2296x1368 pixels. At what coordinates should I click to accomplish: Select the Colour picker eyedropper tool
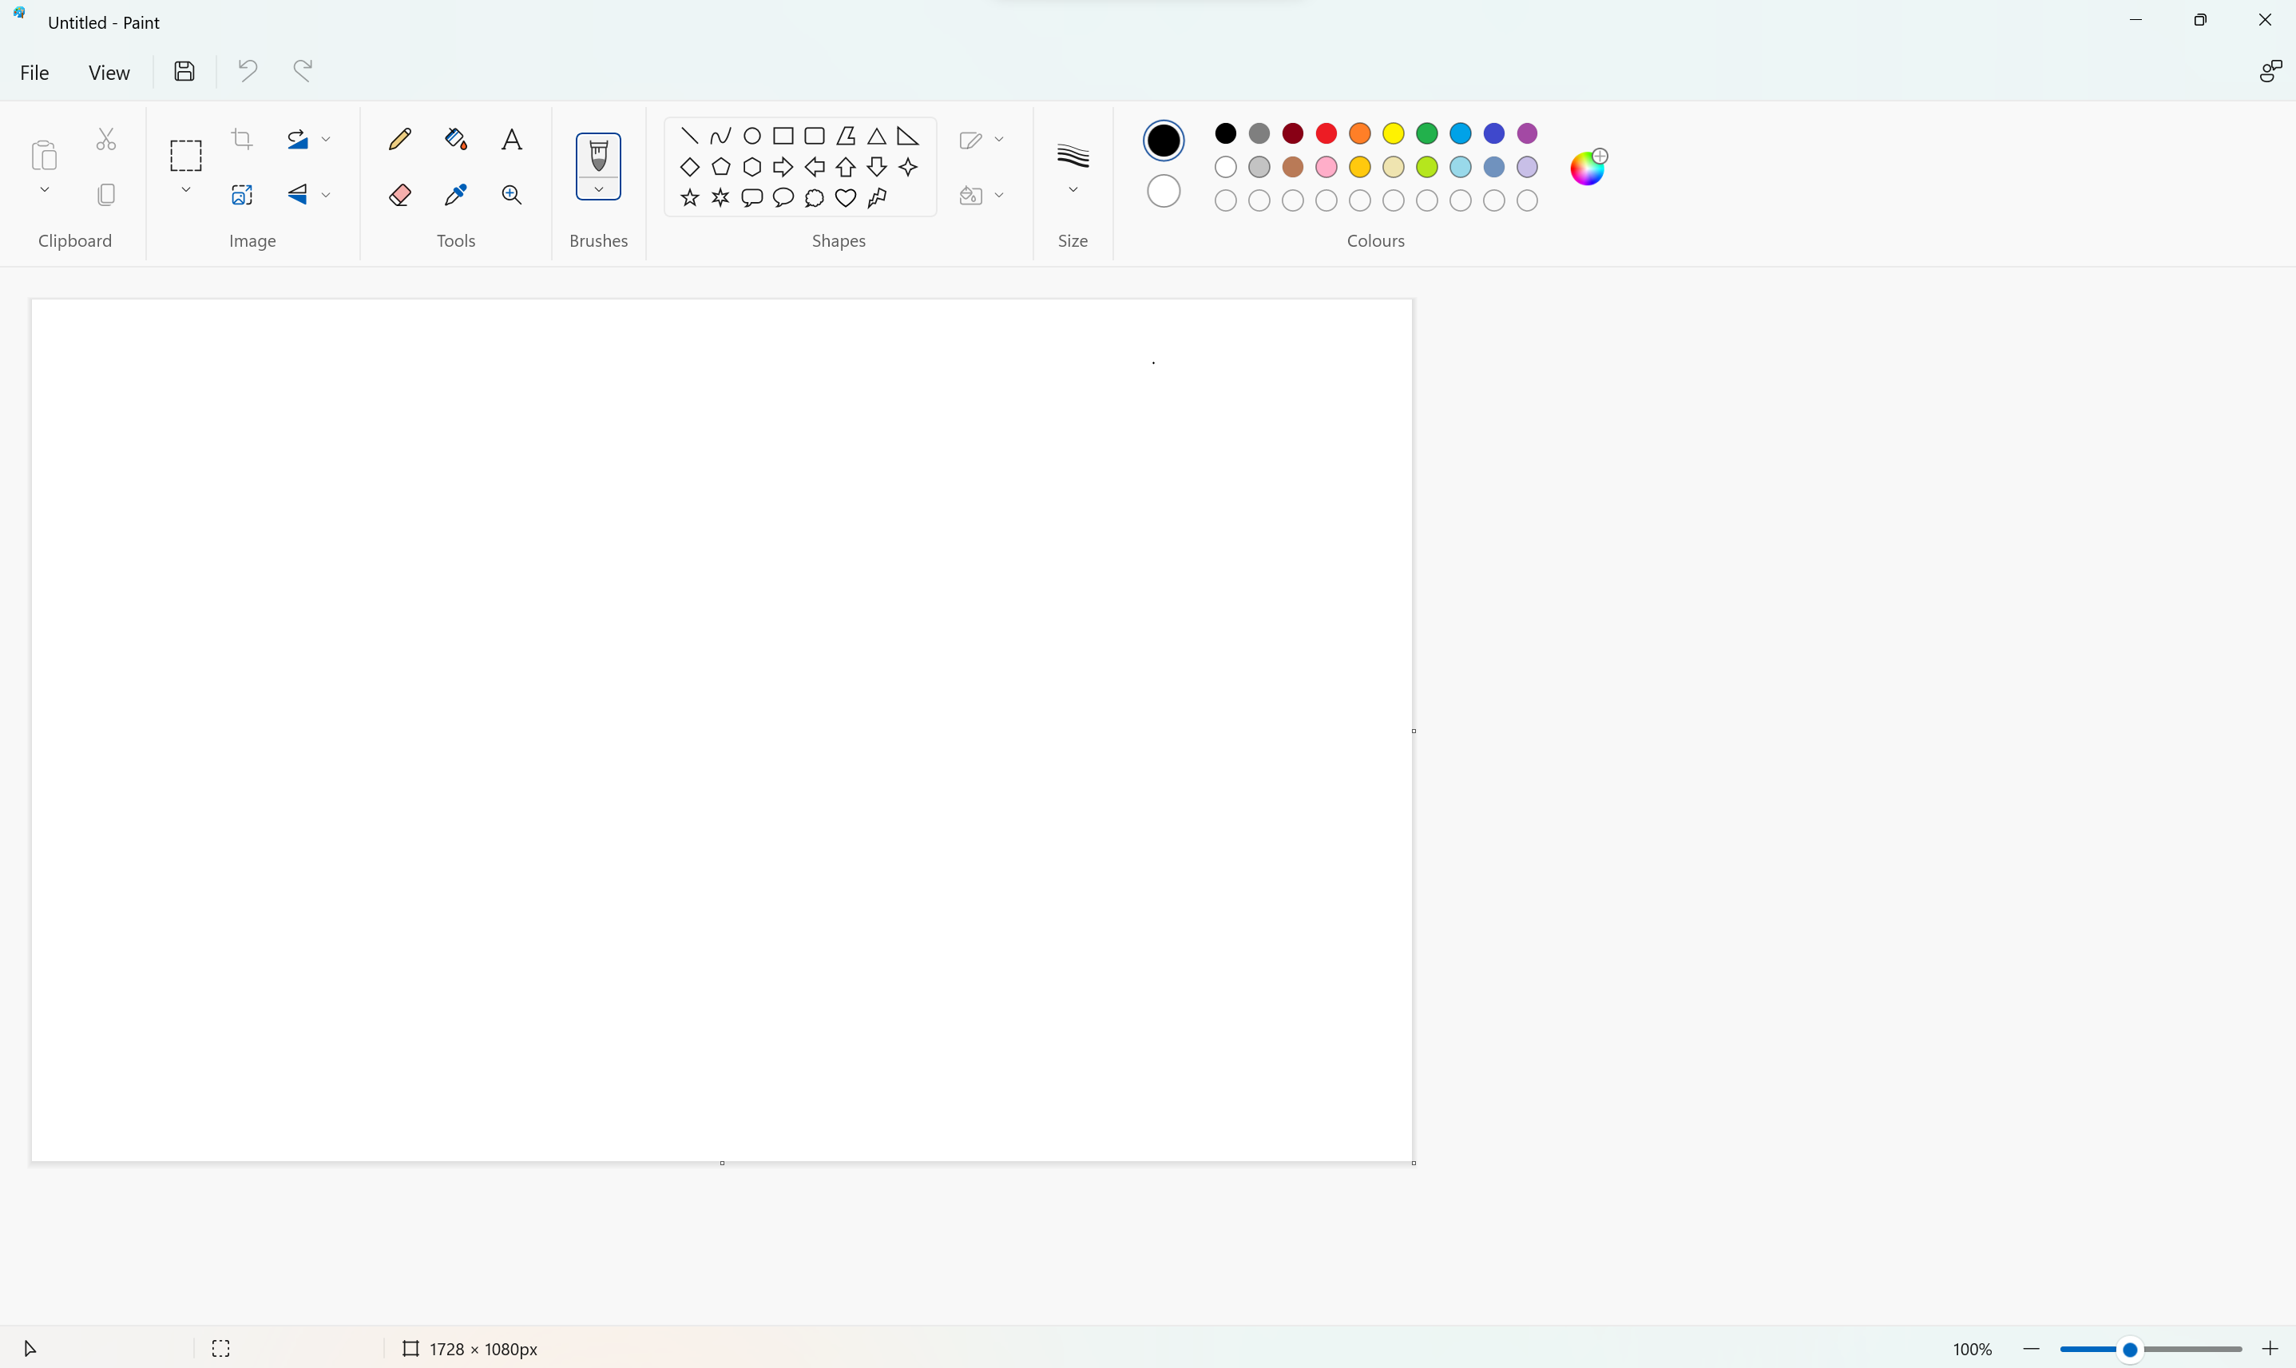(x=456, y=195)
